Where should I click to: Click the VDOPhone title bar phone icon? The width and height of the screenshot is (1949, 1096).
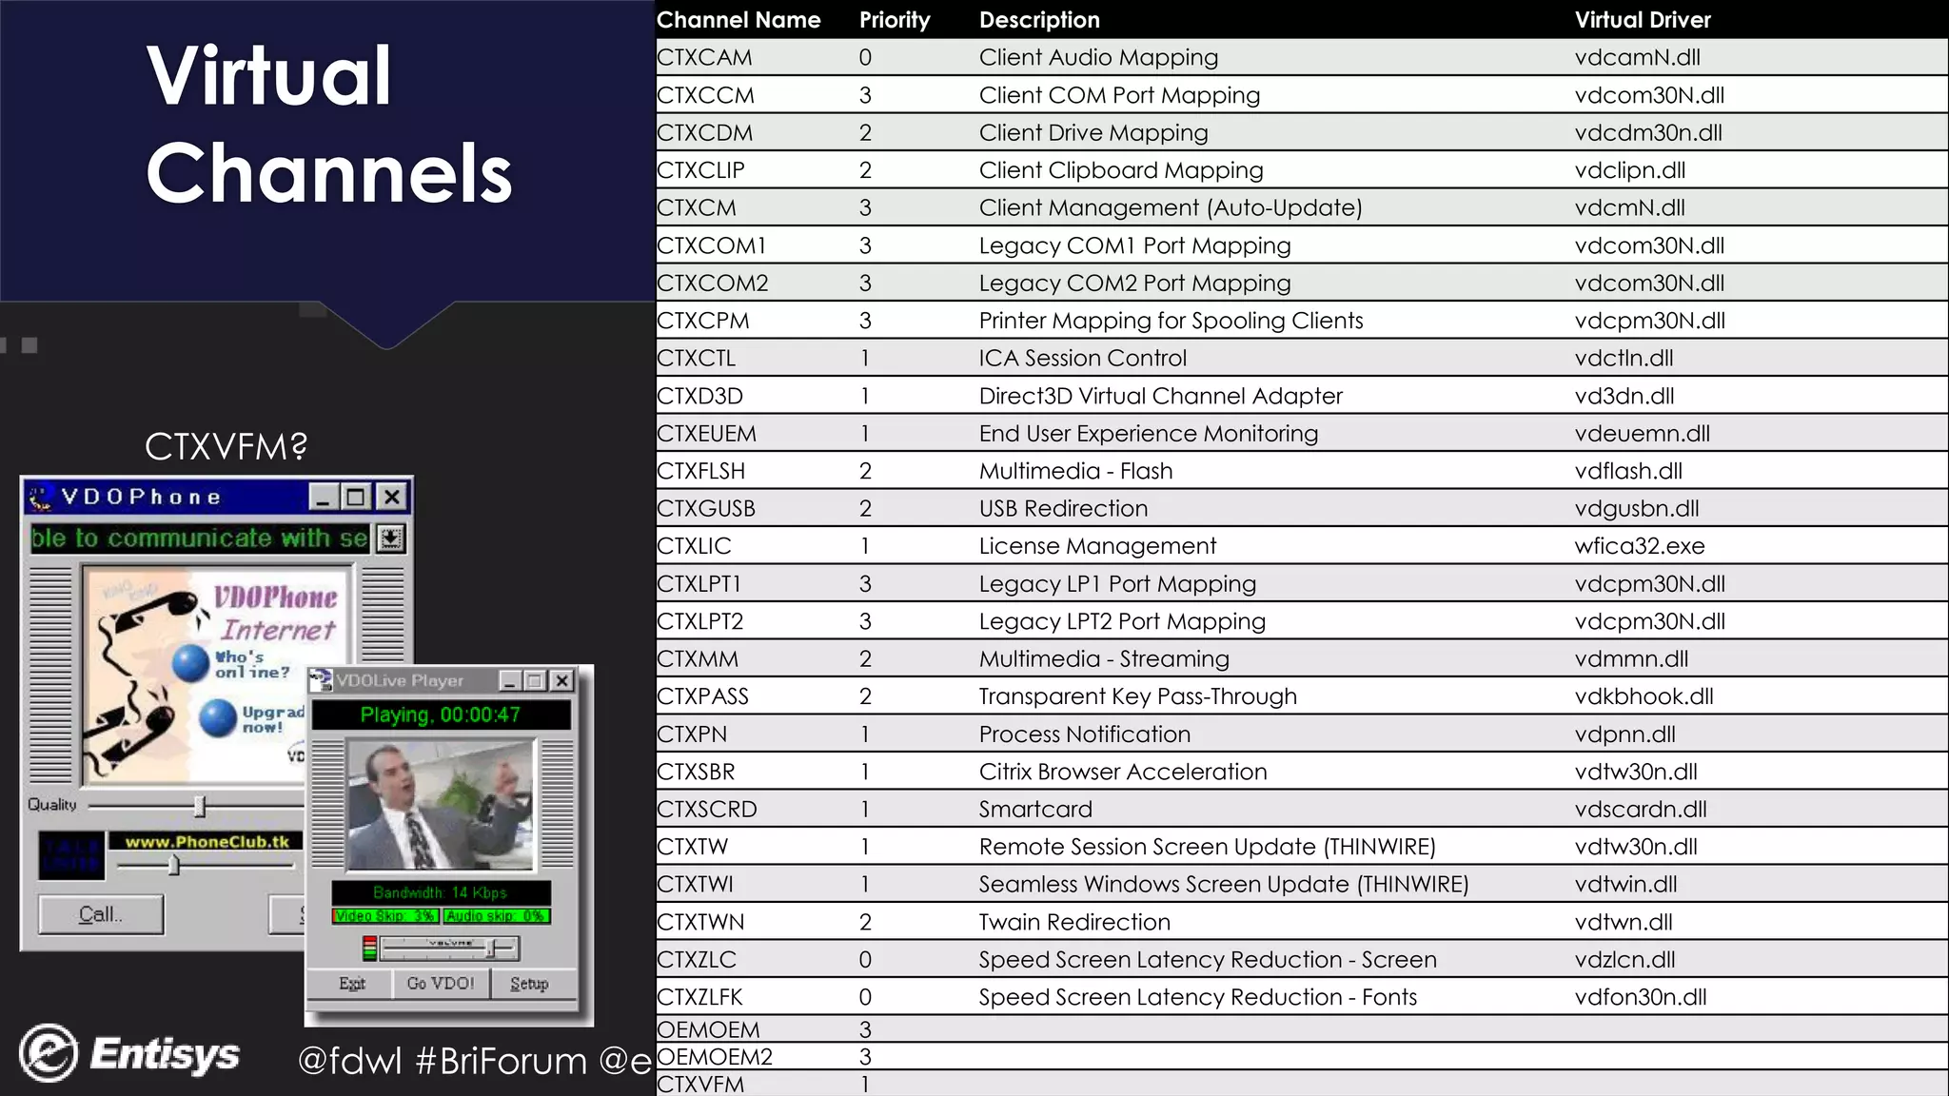click(x=40, y=497)
